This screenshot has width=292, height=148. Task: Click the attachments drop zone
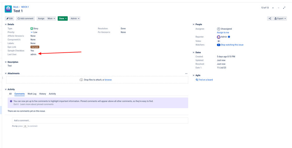click(97, 80)
